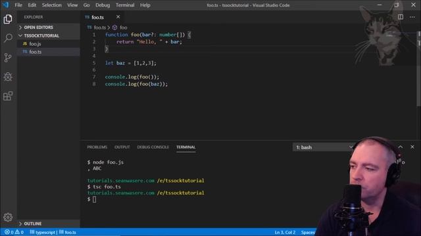Viewport: 421px width, 236px height.
Task: Click '$ tsc foo.ts' terminal line
Action: [x=104, y=187]
